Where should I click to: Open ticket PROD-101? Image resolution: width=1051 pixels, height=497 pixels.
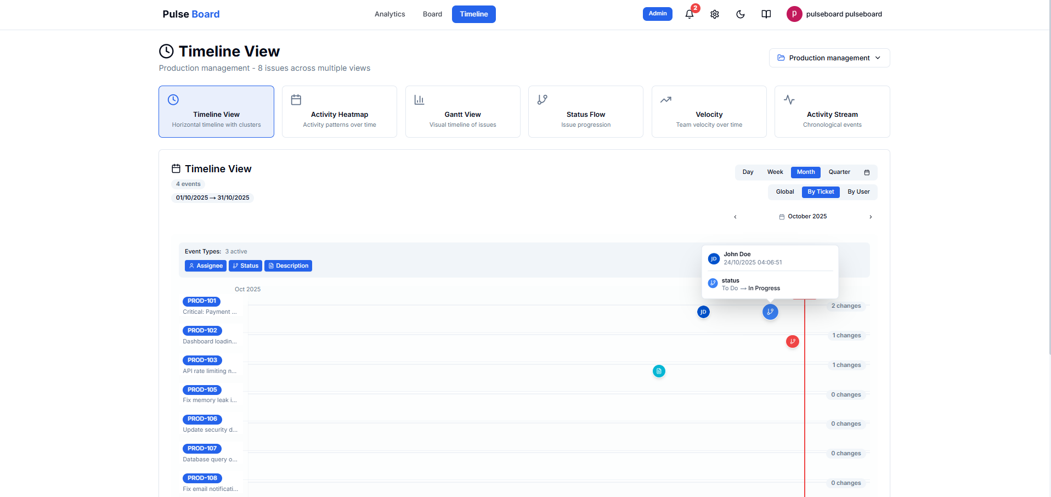pos(201,301)
